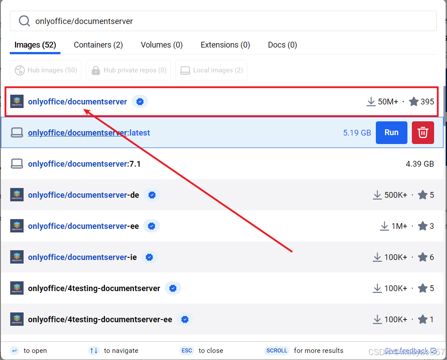This screenshot has width=447, height=360.
Task: Click the local image icon for documentserver:7.1
Action: pos(17,164)
